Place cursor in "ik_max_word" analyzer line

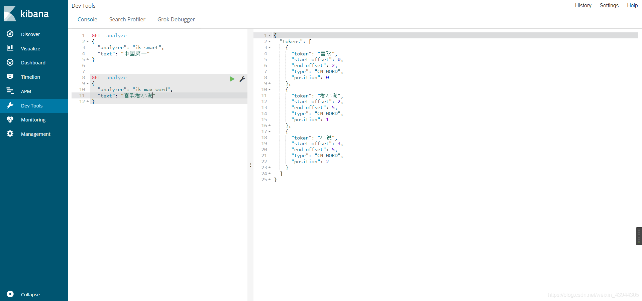pyautogui.click(x=135, y=89)
